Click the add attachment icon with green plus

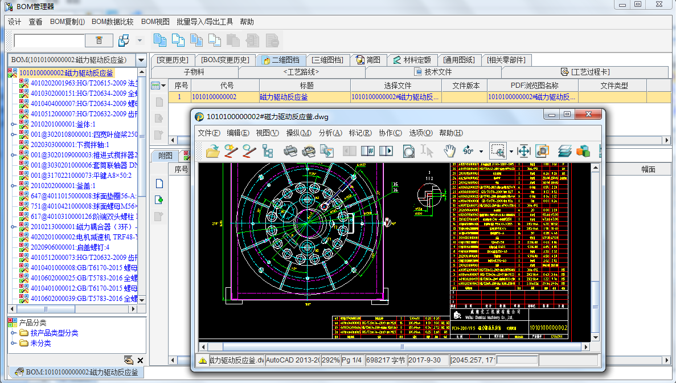(x=159, y=199)
